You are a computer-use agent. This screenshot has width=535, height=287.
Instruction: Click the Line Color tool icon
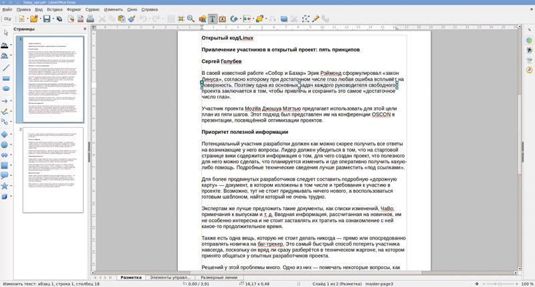(x=5, y=45)
